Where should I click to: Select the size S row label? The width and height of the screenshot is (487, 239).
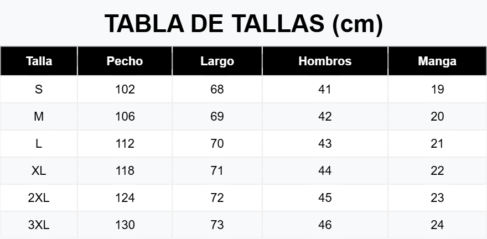pyautogui.click(x=39, y=90)
